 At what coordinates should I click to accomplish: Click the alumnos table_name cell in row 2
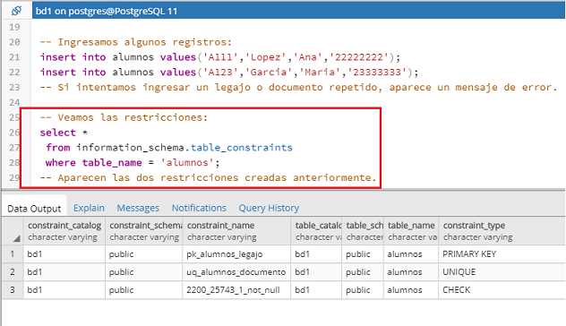411,272
